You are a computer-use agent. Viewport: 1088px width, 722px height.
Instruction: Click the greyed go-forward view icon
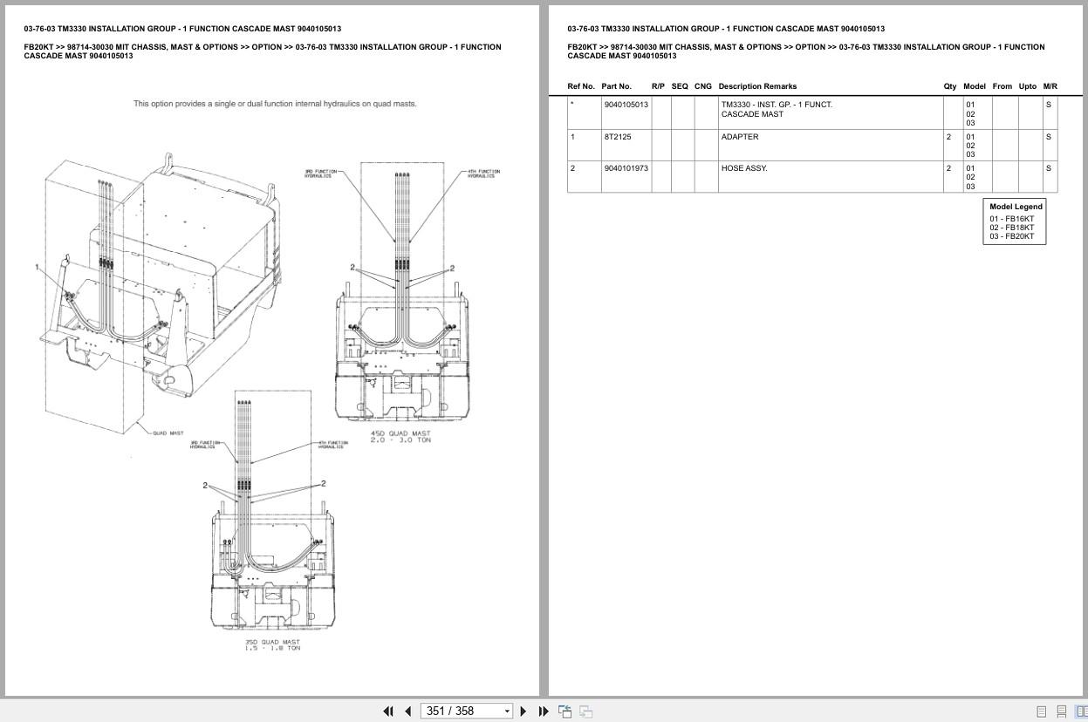[585, 712]
